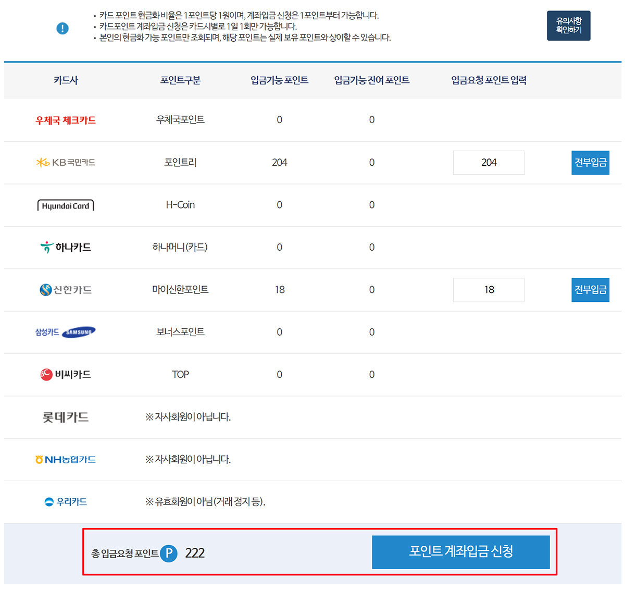Submit 포인트 계좌입금 신청 button
The image size is (625, 590).
coord(461,552)
